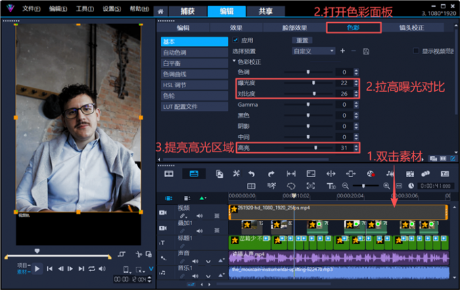Select the 261920-hd_1080_1920_25fps.mp4 clip
Viewport: 460px width, 290px height.
(338, 212)
